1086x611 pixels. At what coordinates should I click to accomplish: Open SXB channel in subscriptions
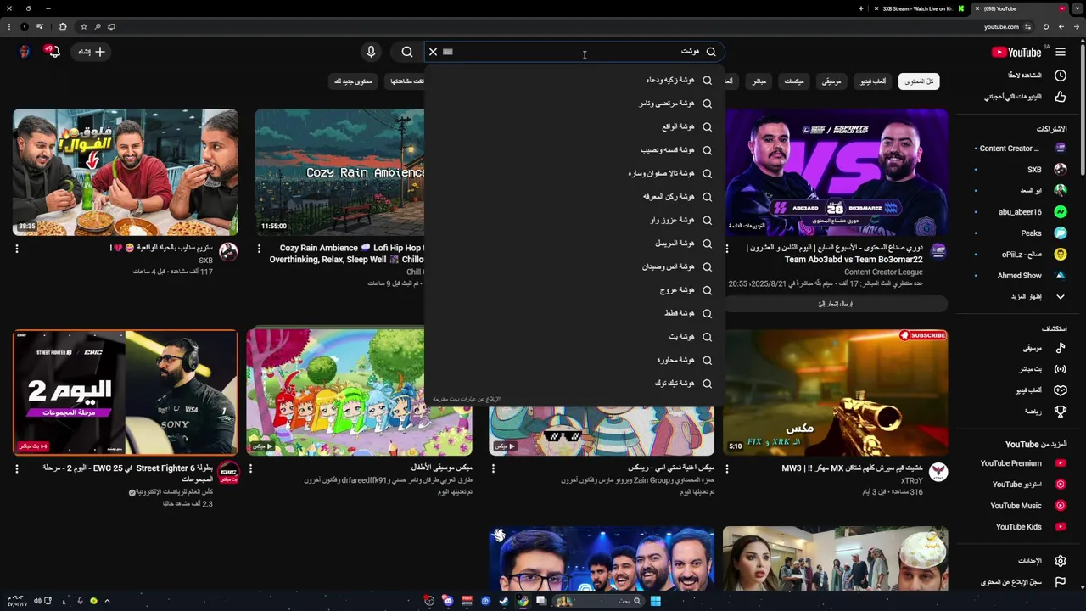tap(1021, 170)
